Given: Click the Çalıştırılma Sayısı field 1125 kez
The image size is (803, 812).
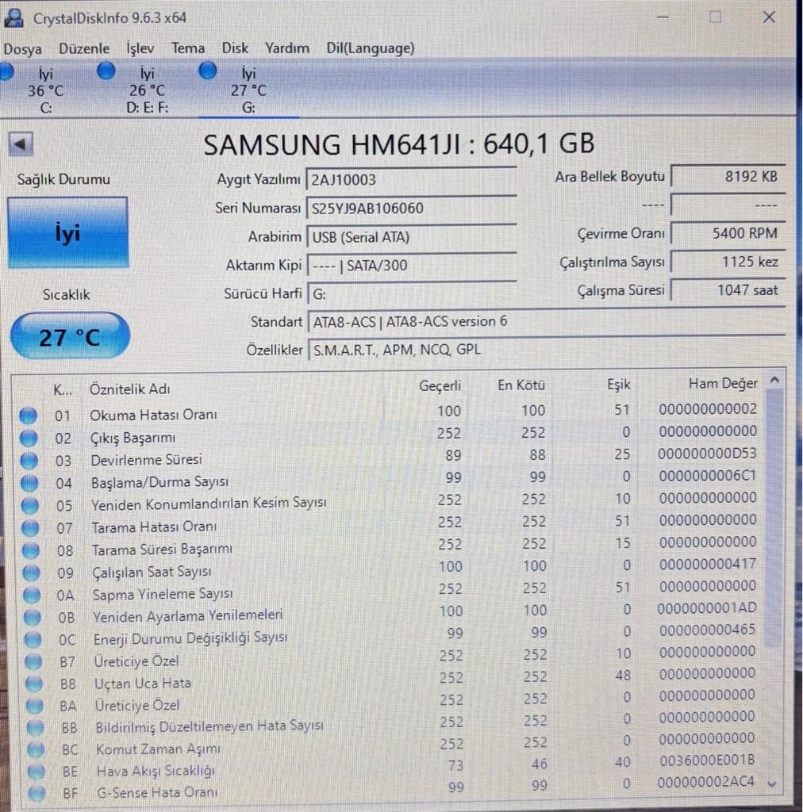Looking at the screenshot, I should coord(728,262).
